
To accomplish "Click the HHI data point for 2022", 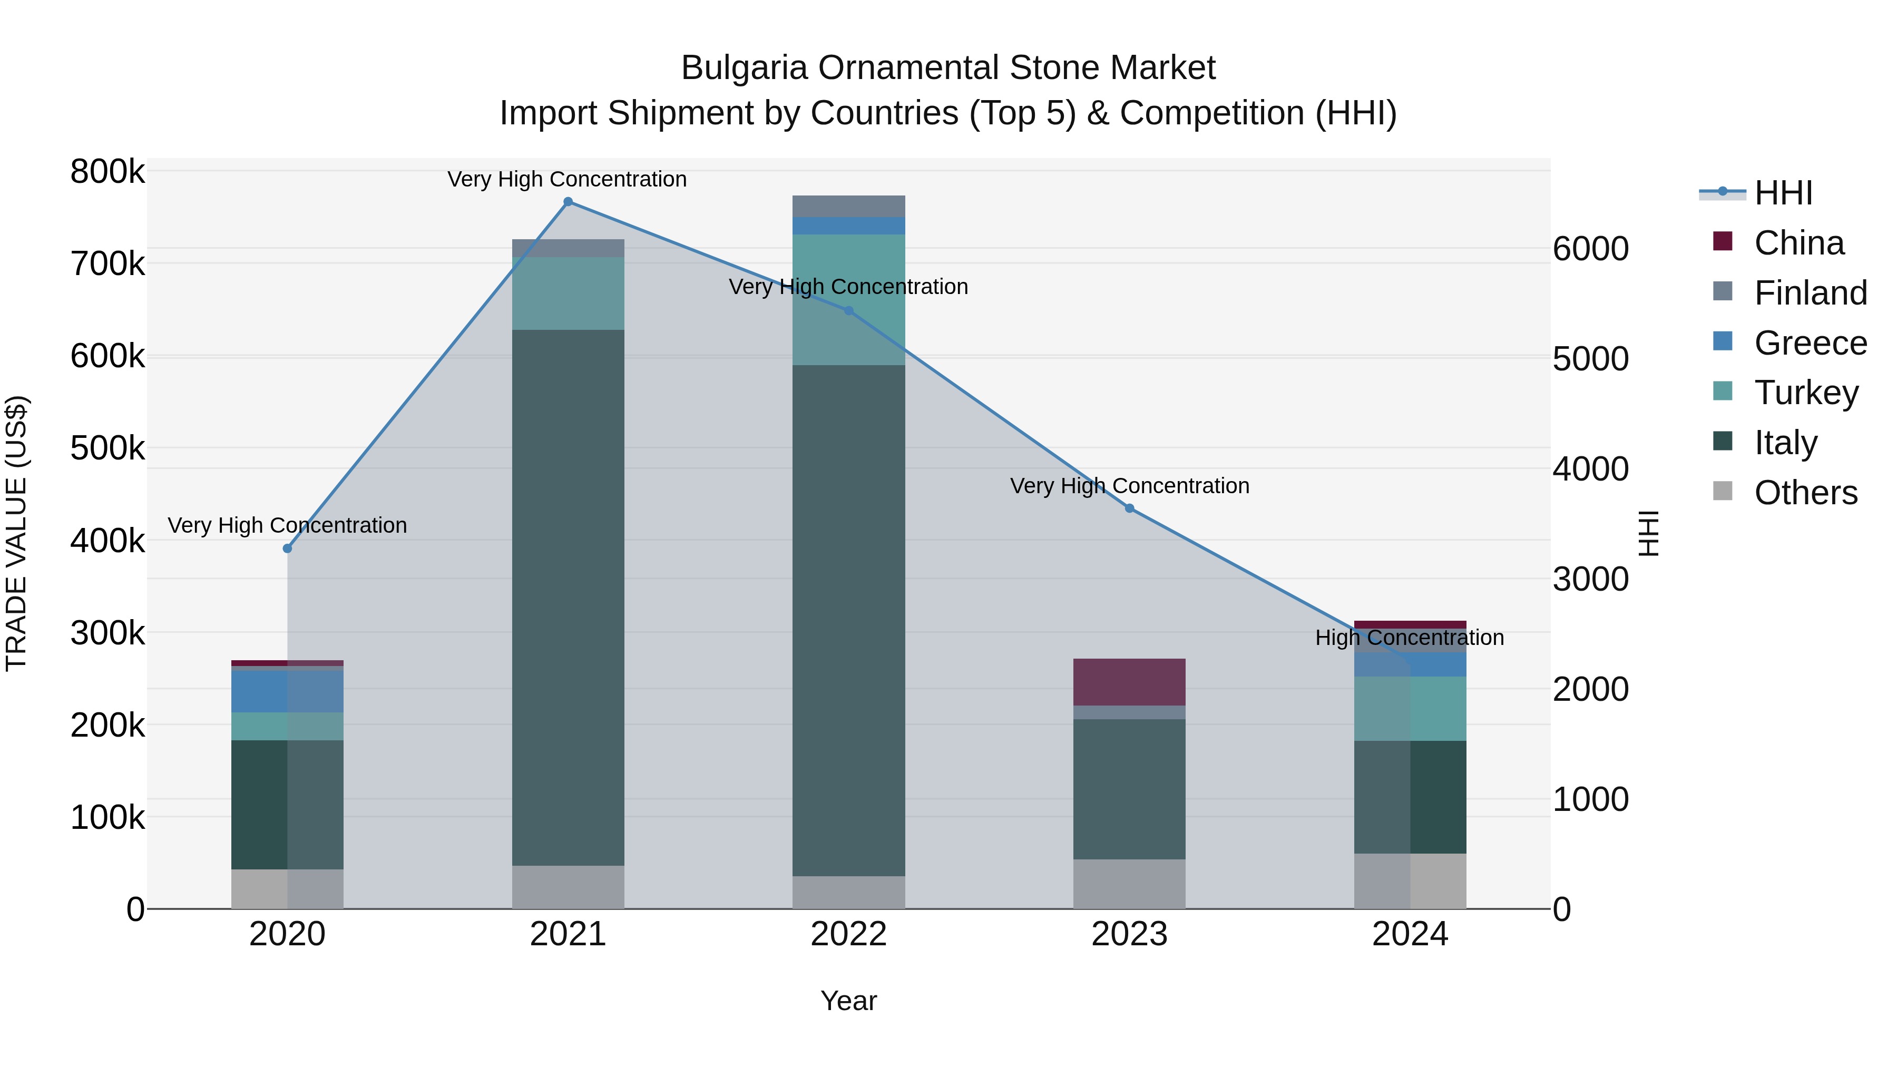I will (848, 311).
